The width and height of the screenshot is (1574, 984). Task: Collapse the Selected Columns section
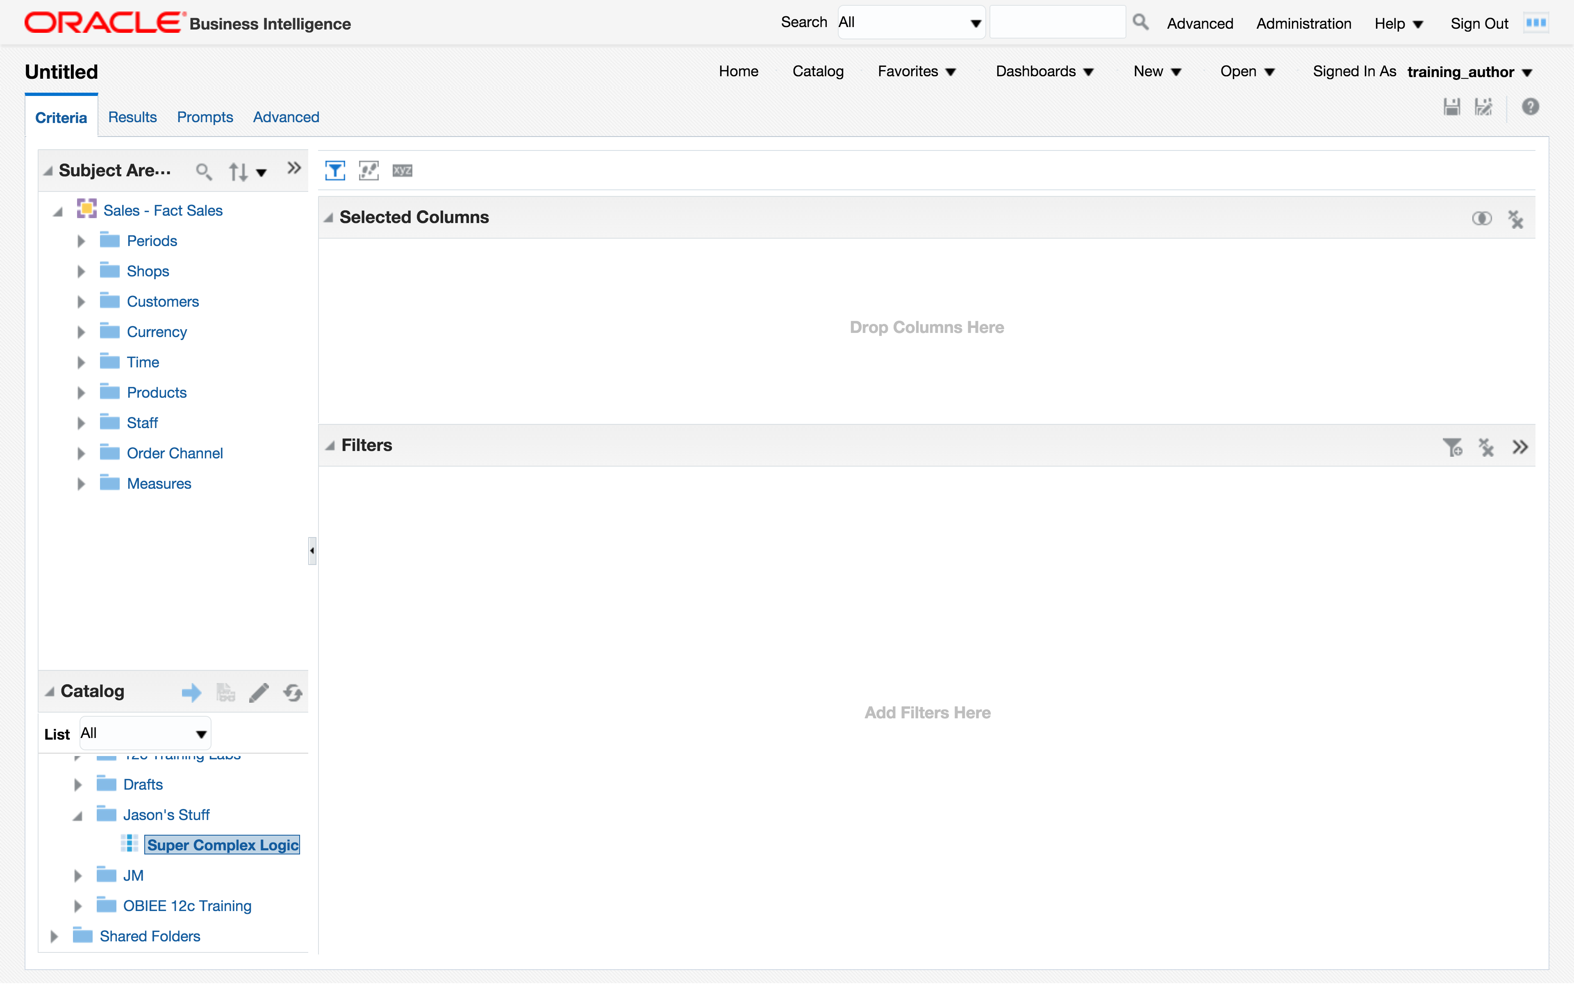[x=329, y=218]
